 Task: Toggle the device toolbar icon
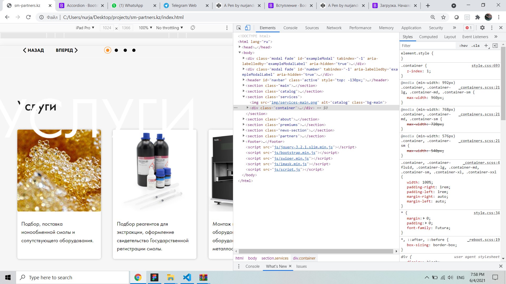tap(247, 28)
